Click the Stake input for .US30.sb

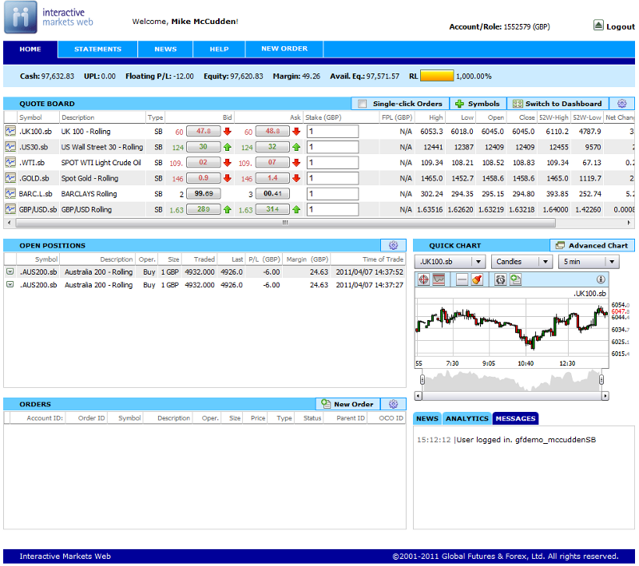pyautogui.click(x=332, y=147)
